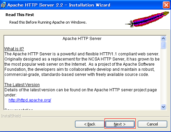Viewport: 171px width, 132px height.
Task: Click the scrollbar track below the thumb
Action: pos(163,76)
